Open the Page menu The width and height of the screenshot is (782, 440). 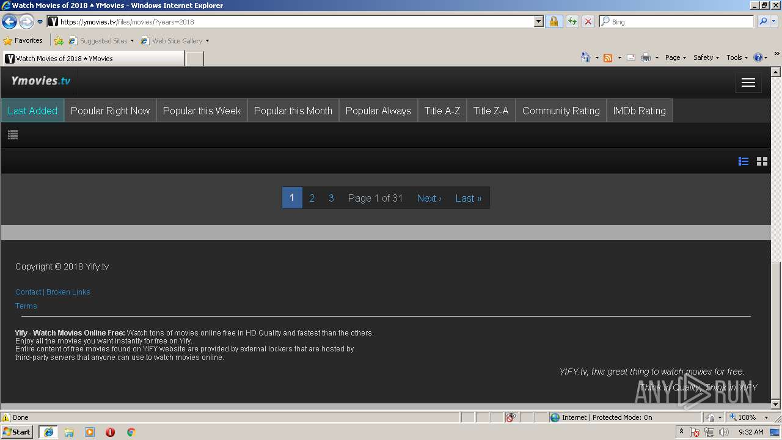[x=675, y=57]
